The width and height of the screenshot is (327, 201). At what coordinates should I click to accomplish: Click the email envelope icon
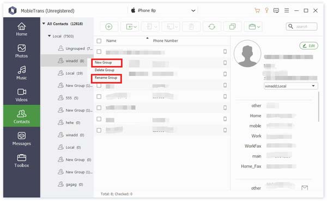[305, 188]
